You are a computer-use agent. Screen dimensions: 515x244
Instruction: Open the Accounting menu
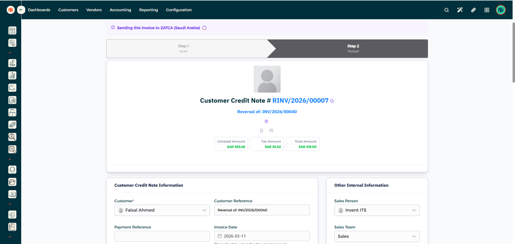[x=120, y=10]
